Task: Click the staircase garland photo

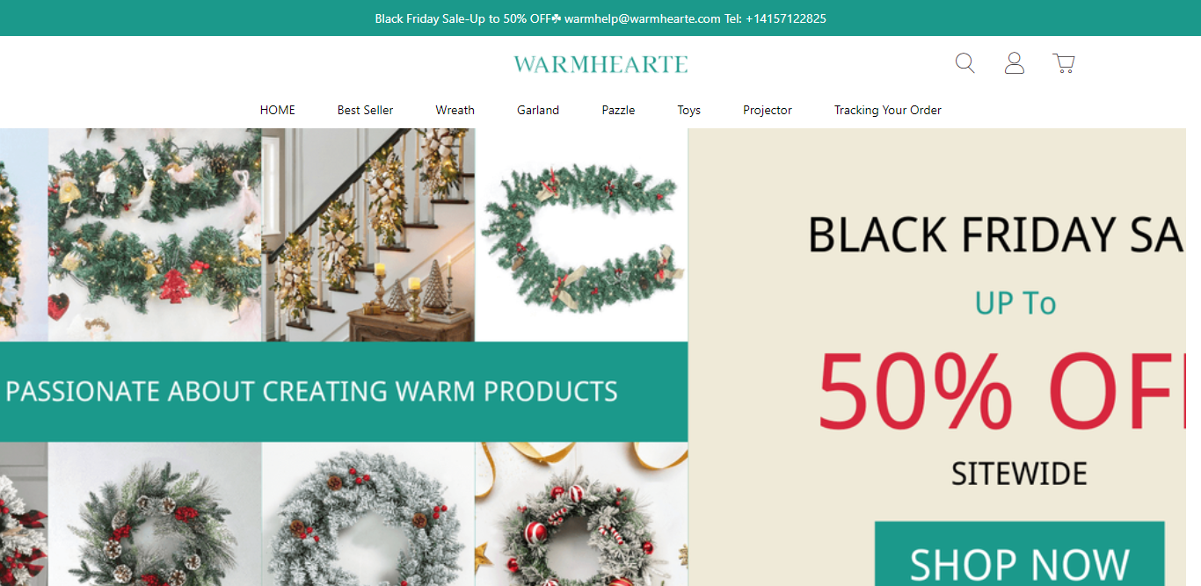Action: point(368,235)
